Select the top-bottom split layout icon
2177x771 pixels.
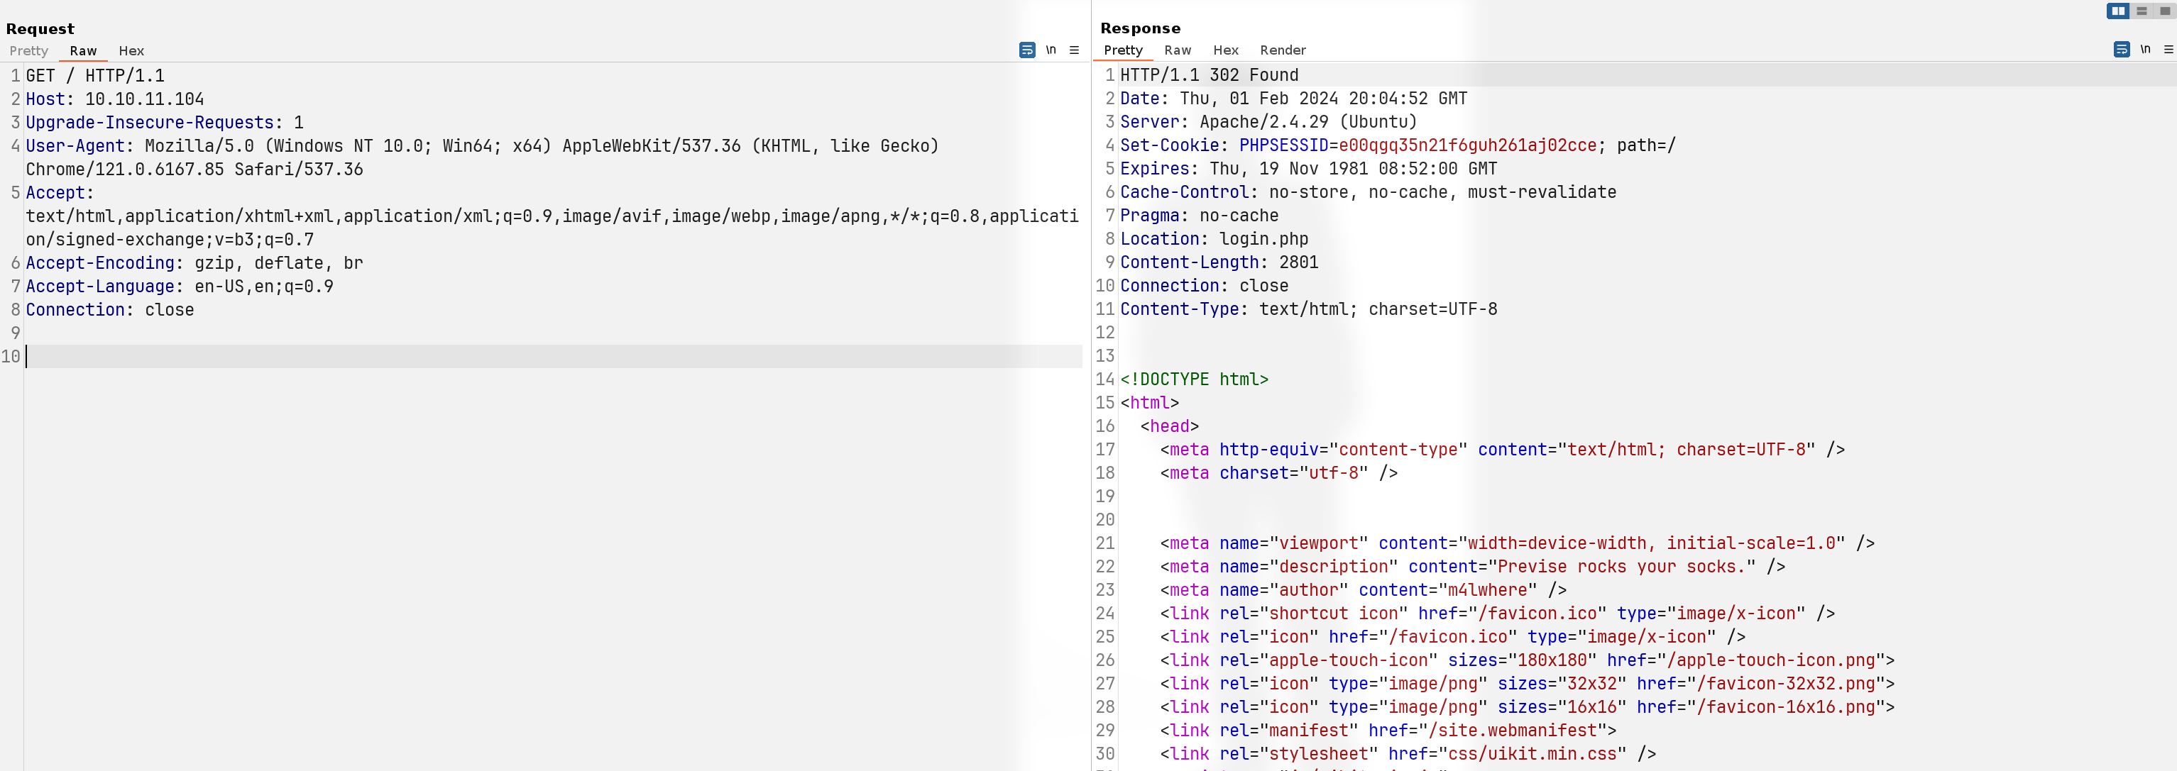(x=2142, y=11)
